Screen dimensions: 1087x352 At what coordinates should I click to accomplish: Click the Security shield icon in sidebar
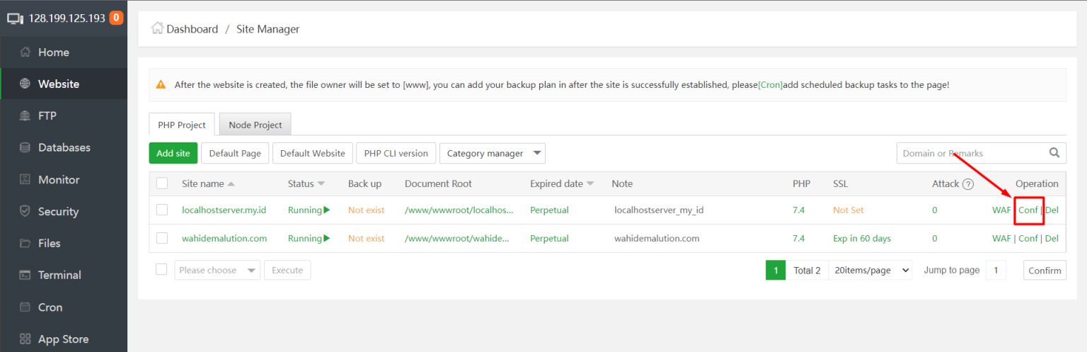[x=25, y=212]
